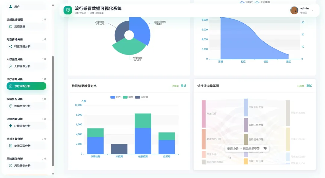This screenshot has height=178, width=325.
Task: Click the 疾病负担分析 pie icon
Action: (x=11, y=106)
